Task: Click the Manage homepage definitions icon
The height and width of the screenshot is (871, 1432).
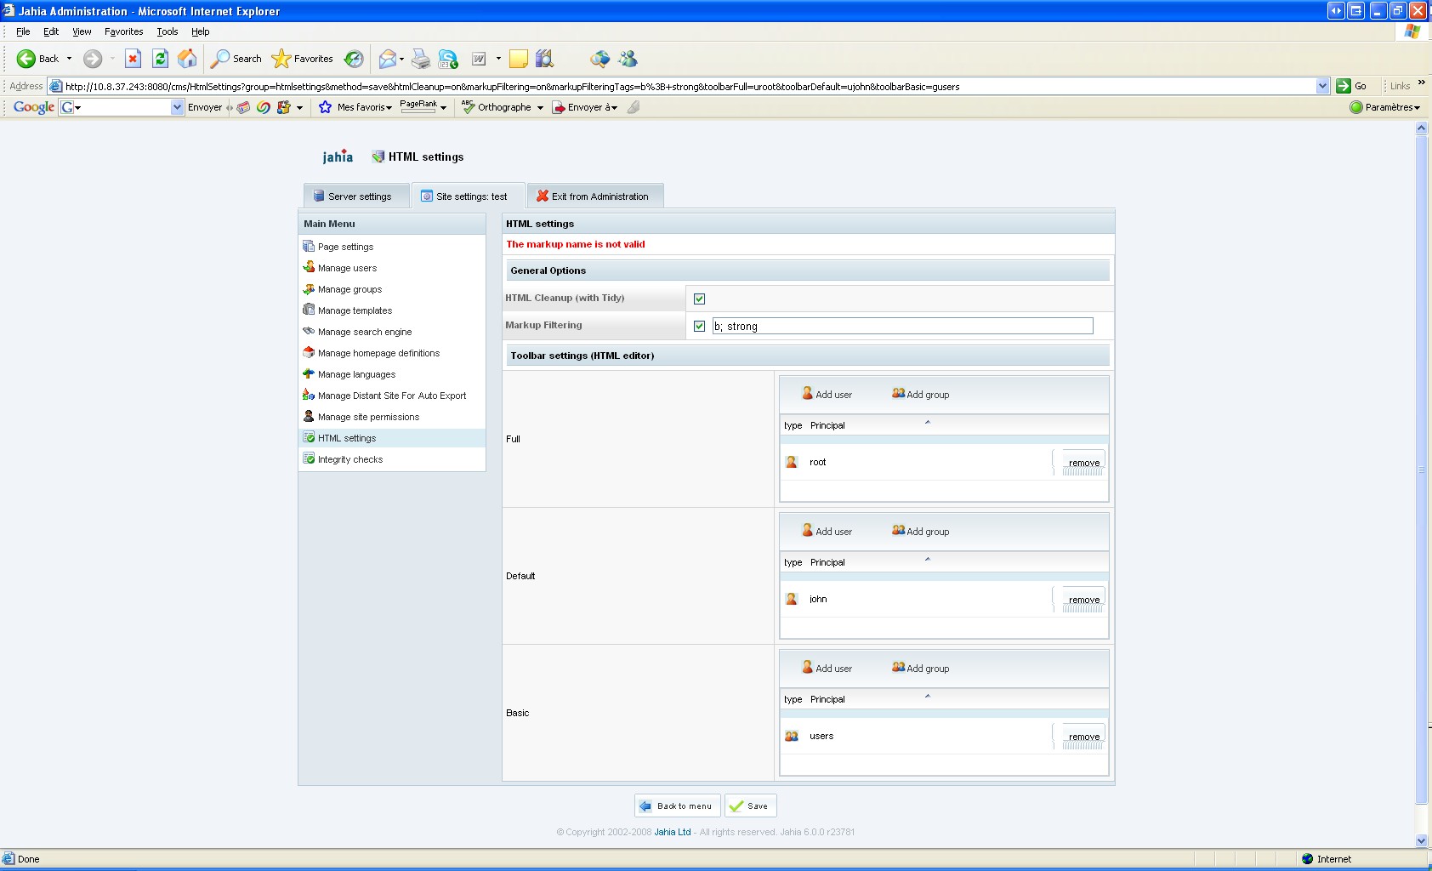Action: point(309,352)
